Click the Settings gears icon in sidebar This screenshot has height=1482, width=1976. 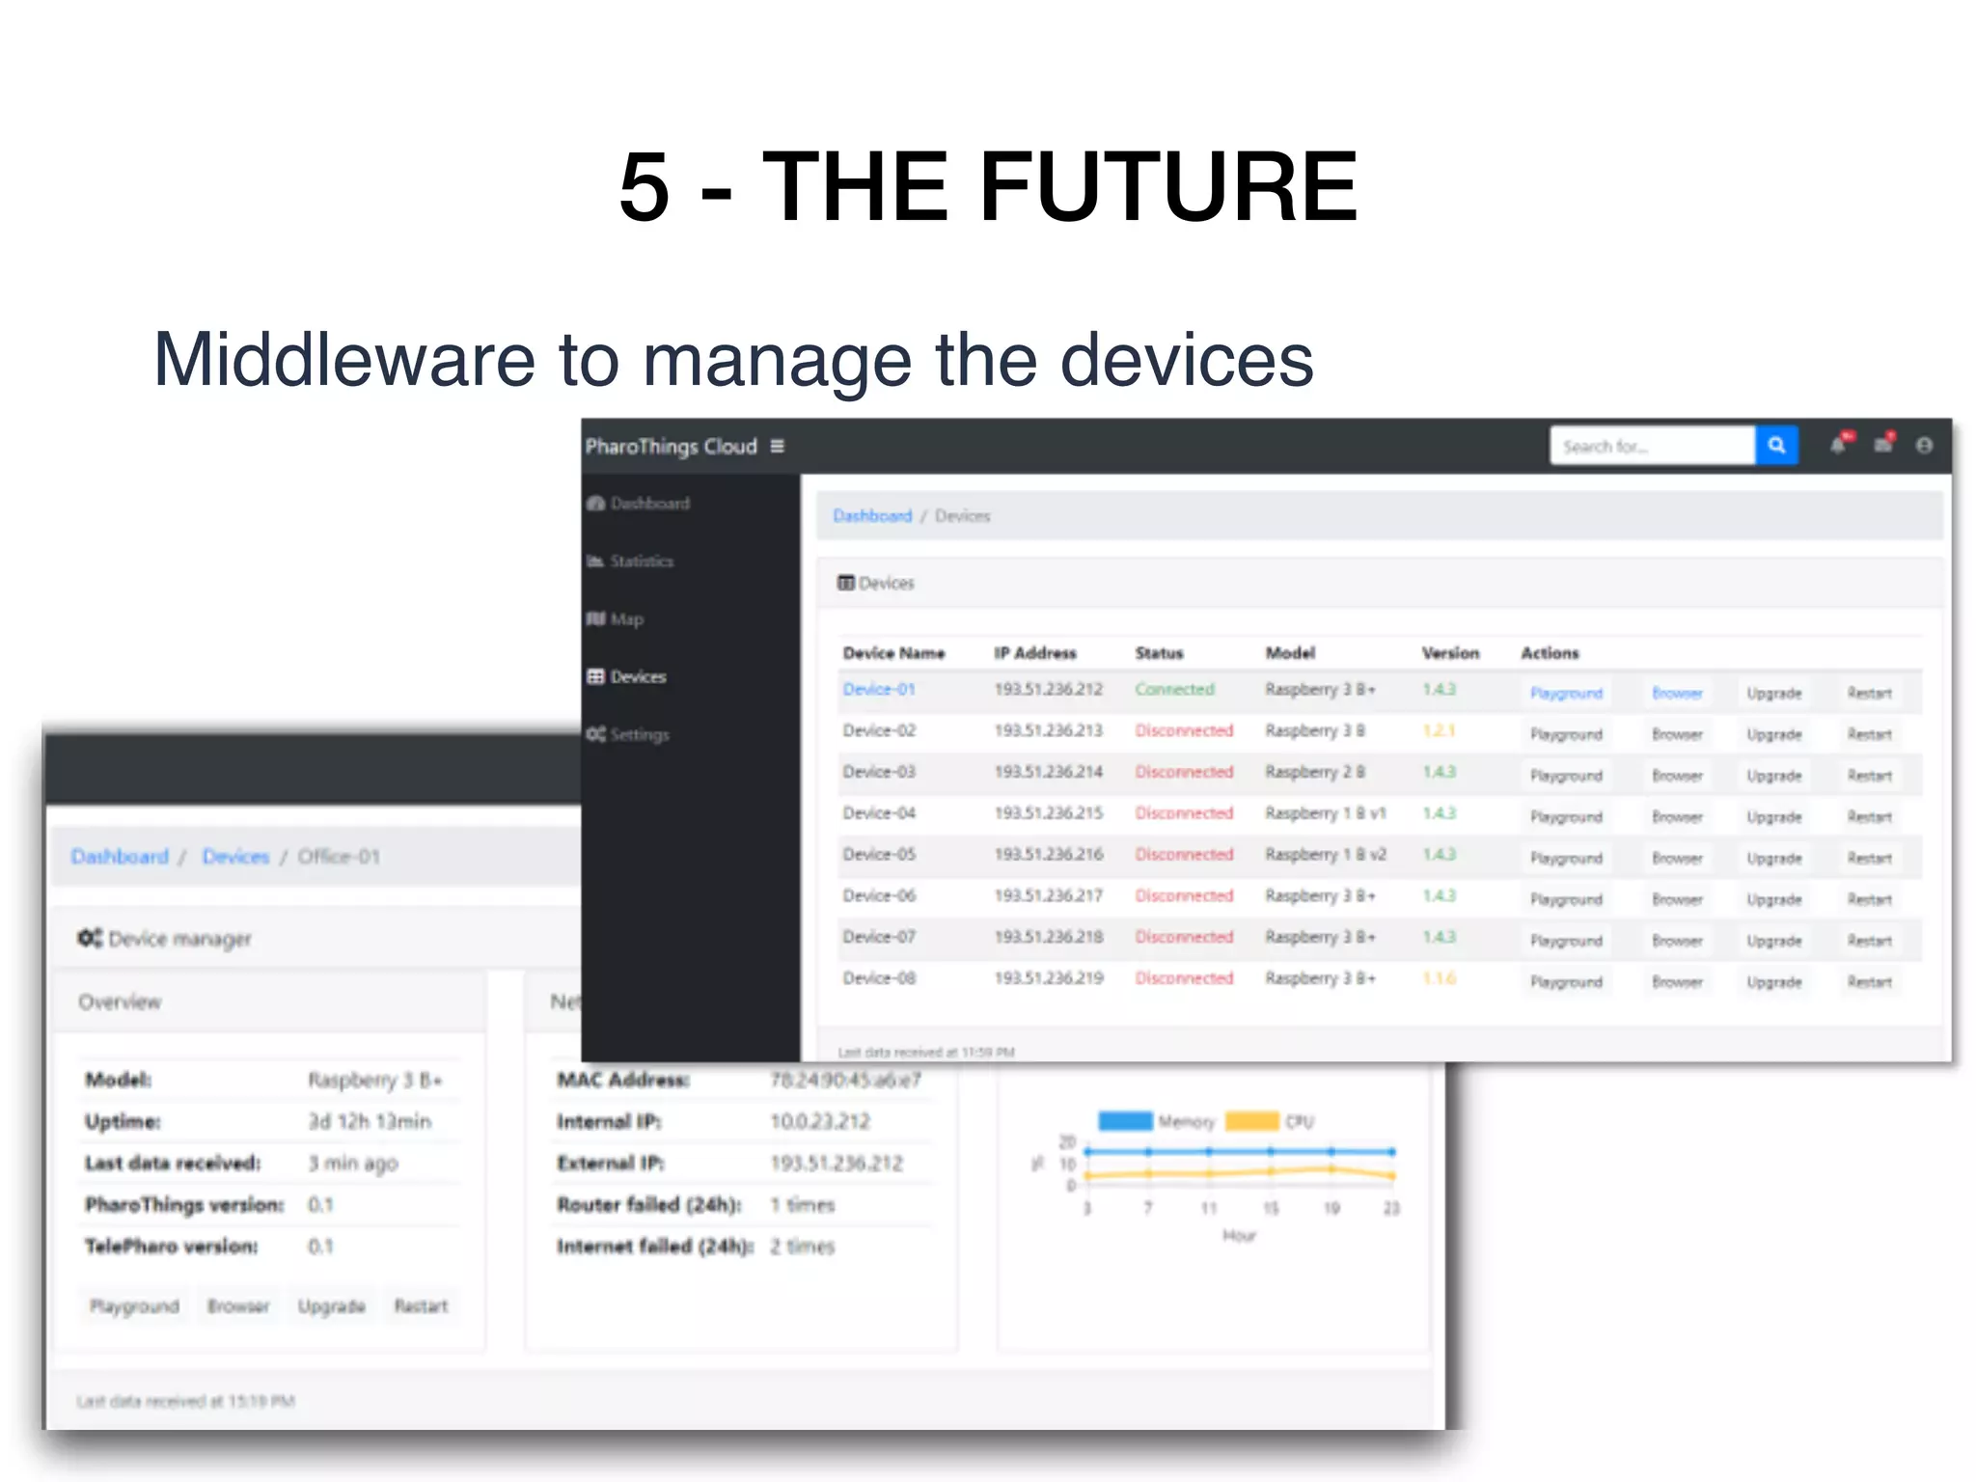pos(595,734)
